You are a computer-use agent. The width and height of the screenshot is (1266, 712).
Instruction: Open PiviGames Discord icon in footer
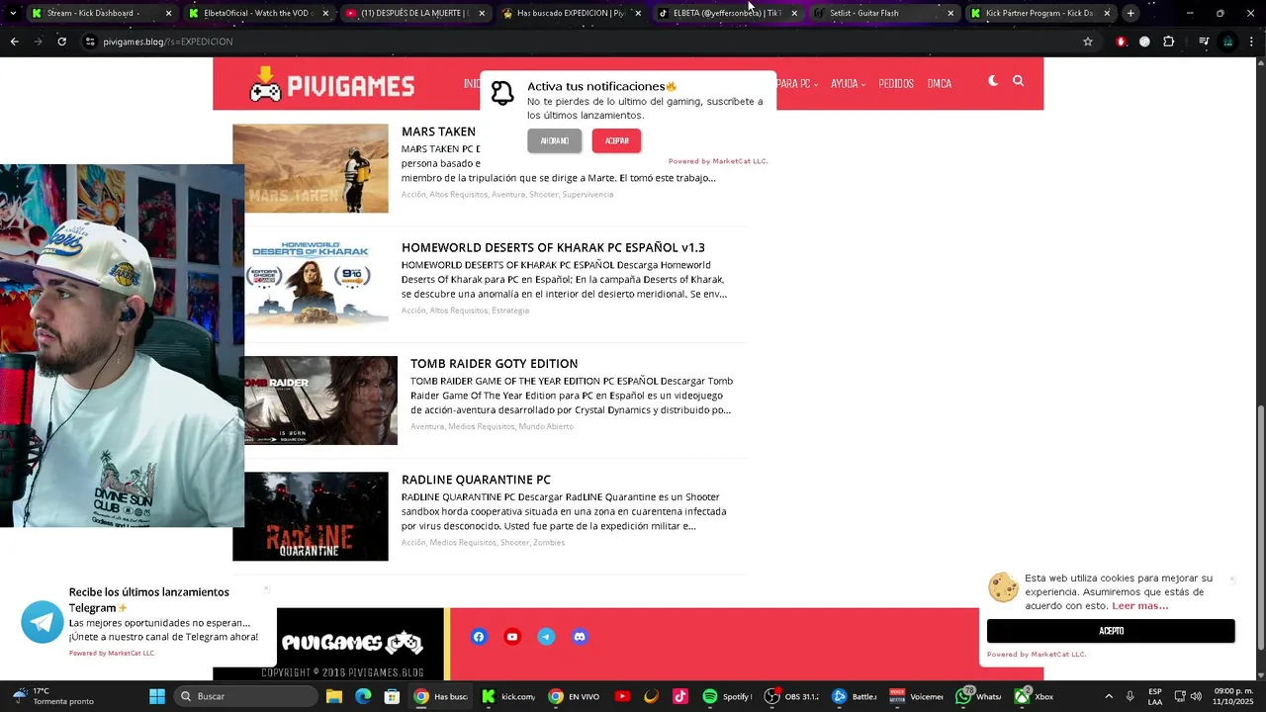click(581, 637)
